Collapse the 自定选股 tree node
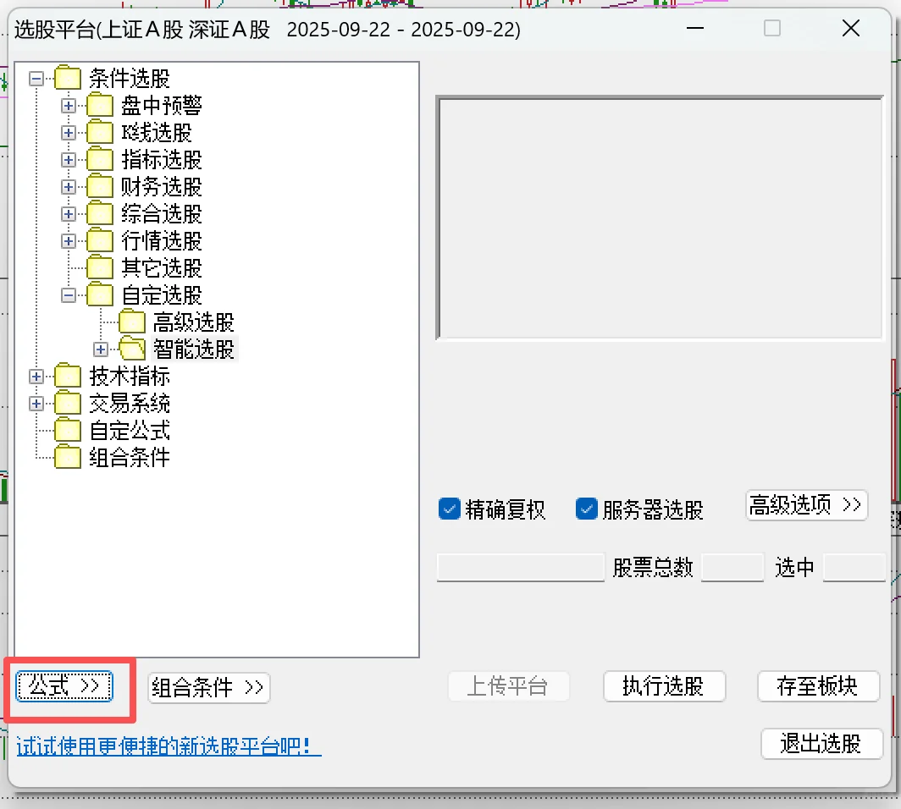 [68, 294]
